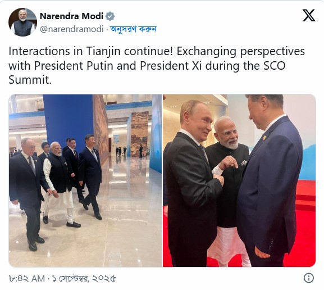324x290 pixels.
Task: Open the right photo on red carpet
Action: 239,180
